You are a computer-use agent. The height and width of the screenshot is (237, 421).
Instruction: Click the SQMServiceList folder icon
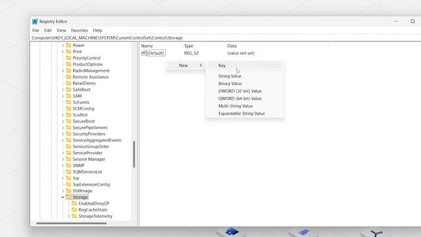tap(68, 172)
